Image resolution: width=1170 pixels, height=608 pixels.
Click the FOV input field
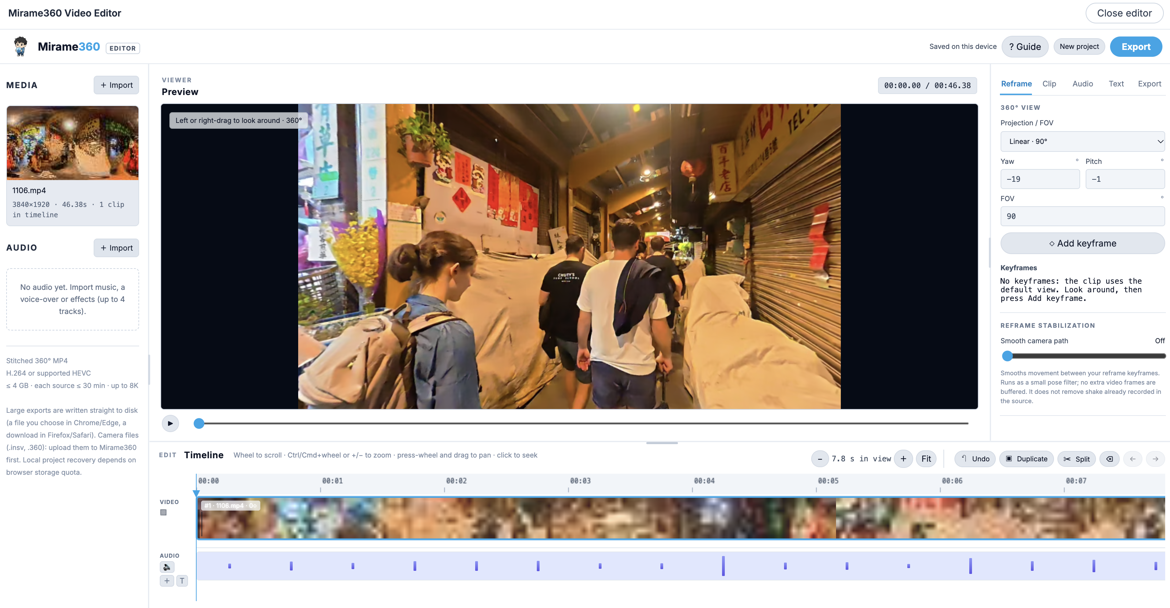click(x=1082, y=216)
